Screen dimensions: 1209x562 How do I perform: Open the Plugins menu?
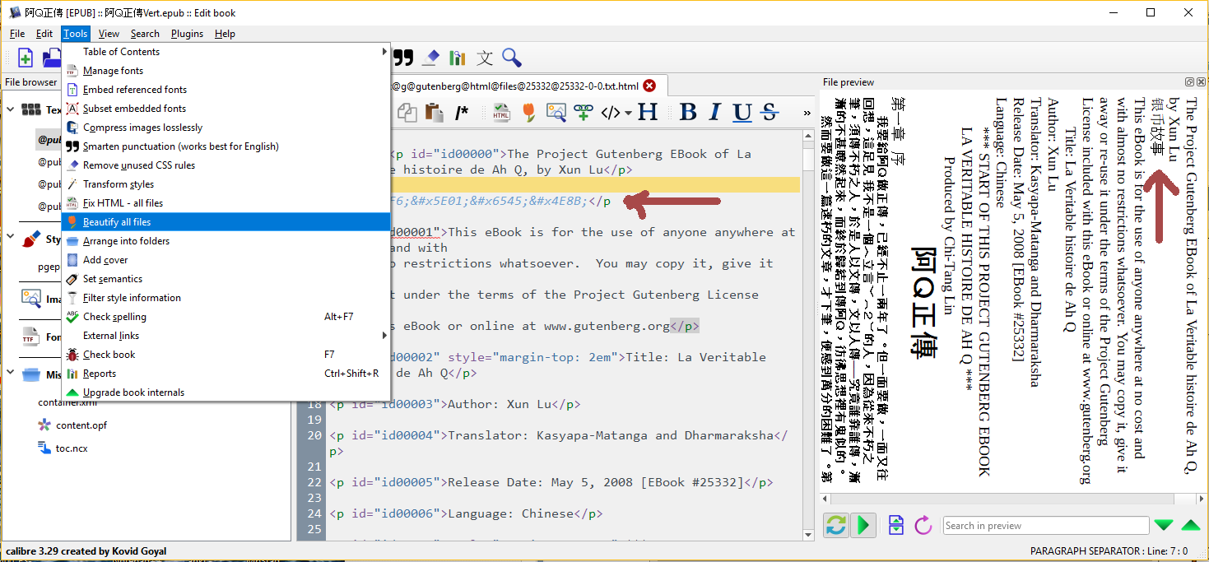pyautogui.click(x=187, y=34)
